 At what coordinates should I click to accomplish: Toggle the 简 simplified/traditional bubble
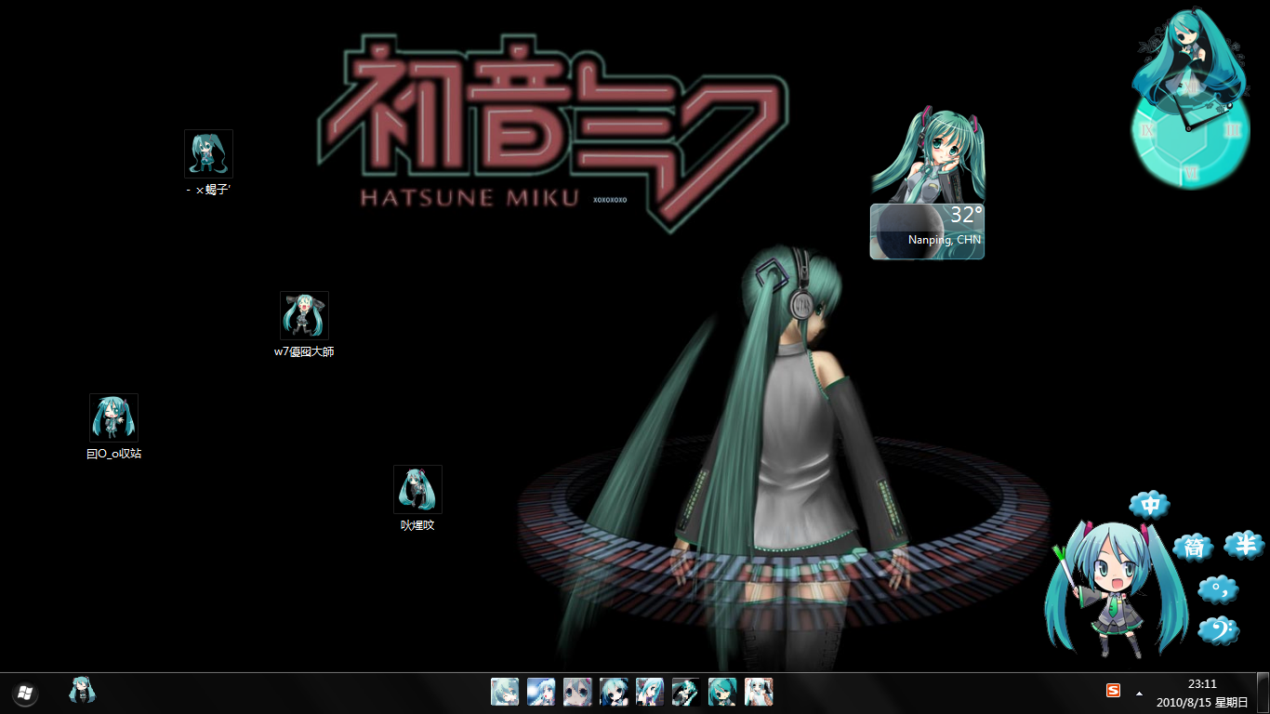coord(1194,547)
